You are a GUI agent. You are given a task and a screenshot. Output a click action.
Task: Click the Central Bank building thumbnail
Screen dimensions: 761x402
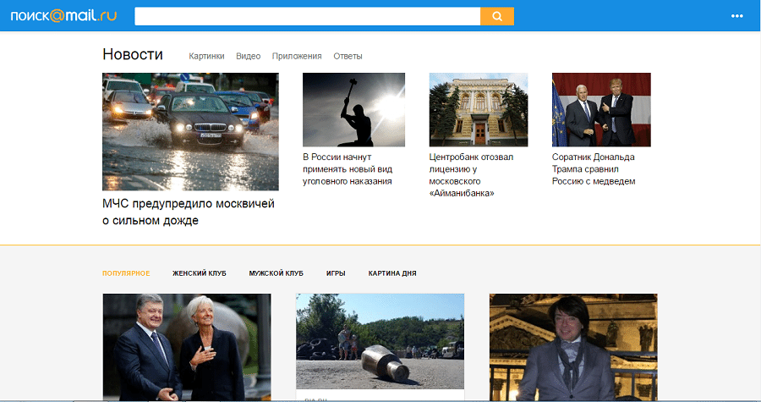coord(479,109)
